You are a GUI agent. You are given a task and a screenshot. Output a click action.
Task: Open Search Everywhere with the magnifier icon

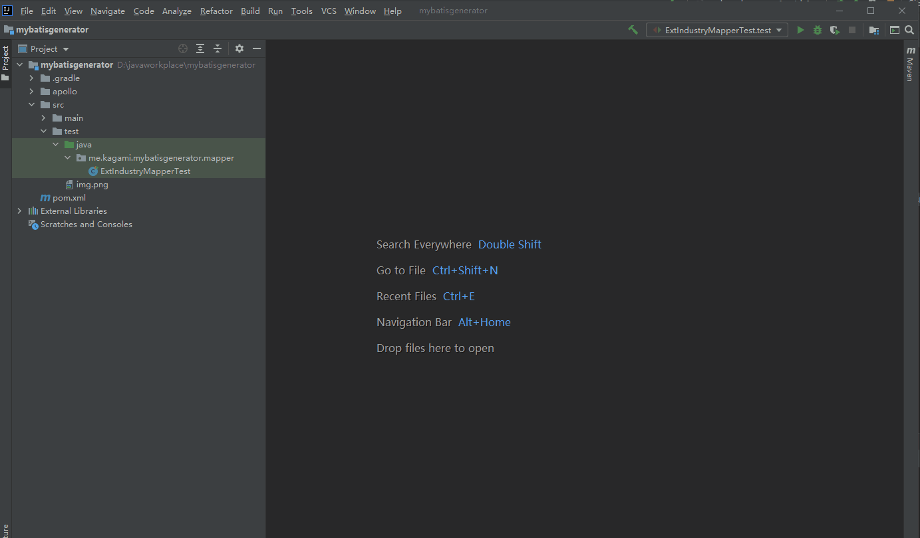(909, 30)
